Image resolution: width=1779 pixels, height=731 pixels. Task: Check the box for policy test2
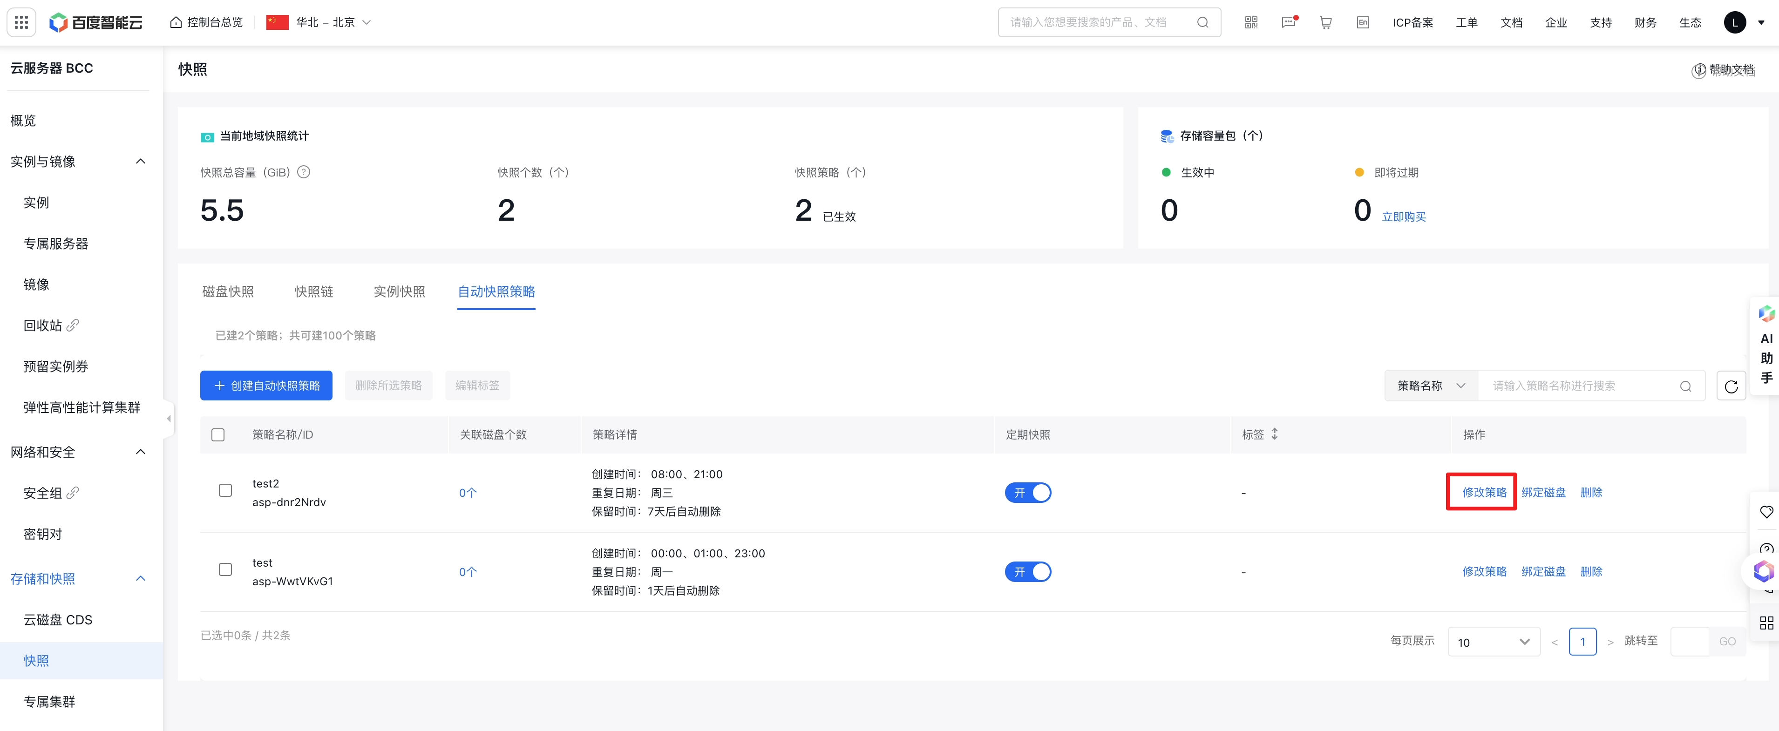coord(225,490)
